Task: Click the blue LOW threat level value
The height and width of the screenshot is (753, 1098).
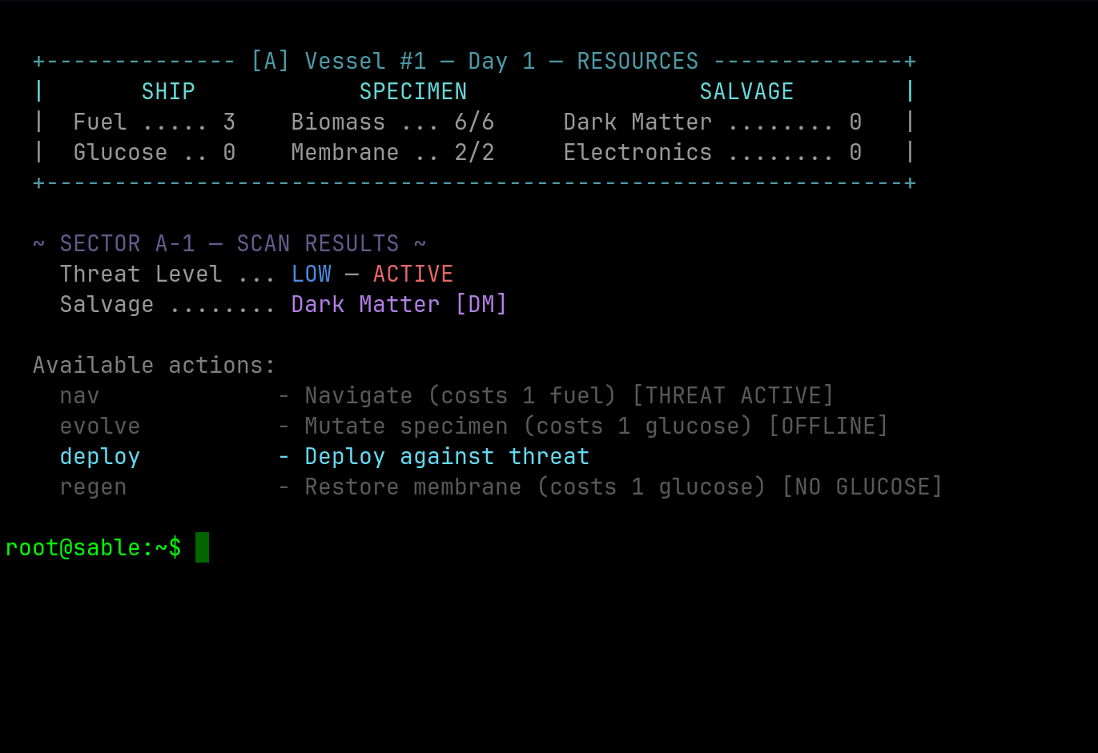Action: click(x=312, y=274)
